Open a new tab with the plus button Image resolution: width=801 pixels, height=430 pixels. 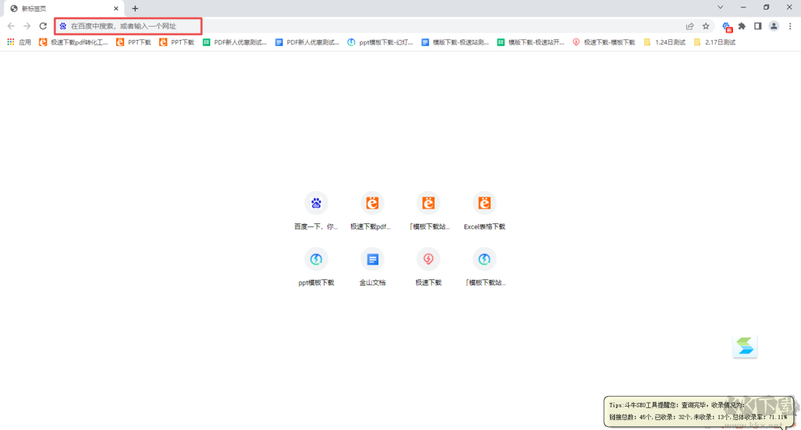(135, 9)
